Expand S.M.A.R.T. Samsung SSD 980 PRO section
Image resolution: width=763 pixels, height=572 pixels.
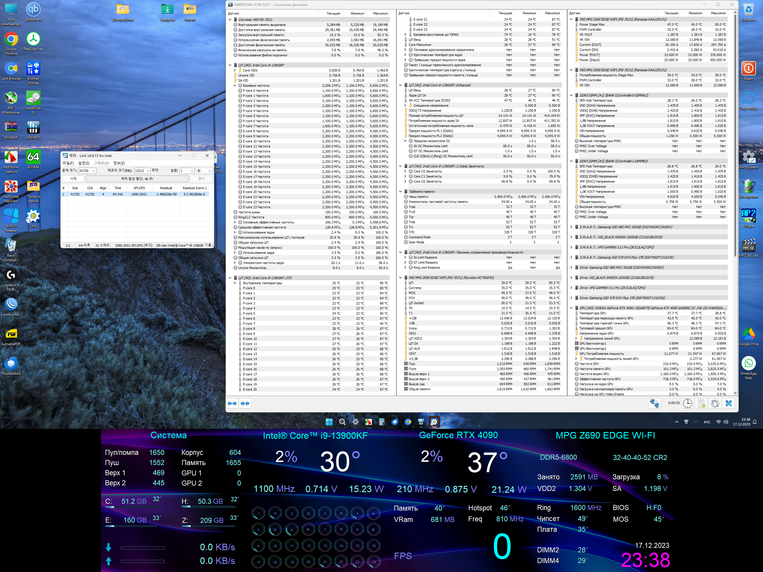(x=571, y=227)
